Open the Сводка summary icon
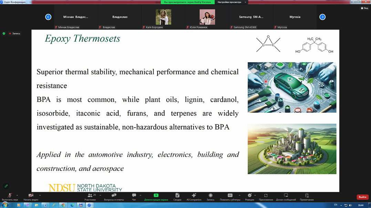This screenshot has height=208, width=371. (177, 195)
